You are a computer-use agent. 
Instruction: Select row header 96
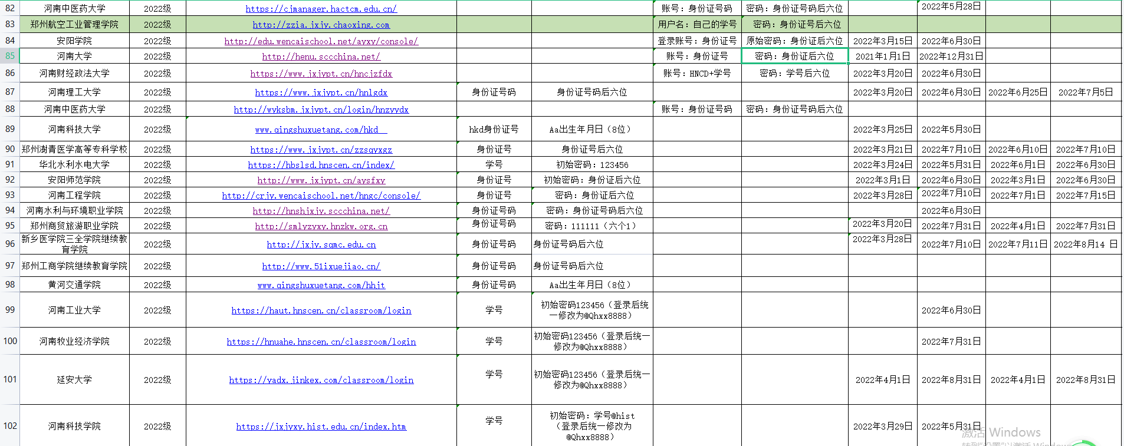[10, 244]
